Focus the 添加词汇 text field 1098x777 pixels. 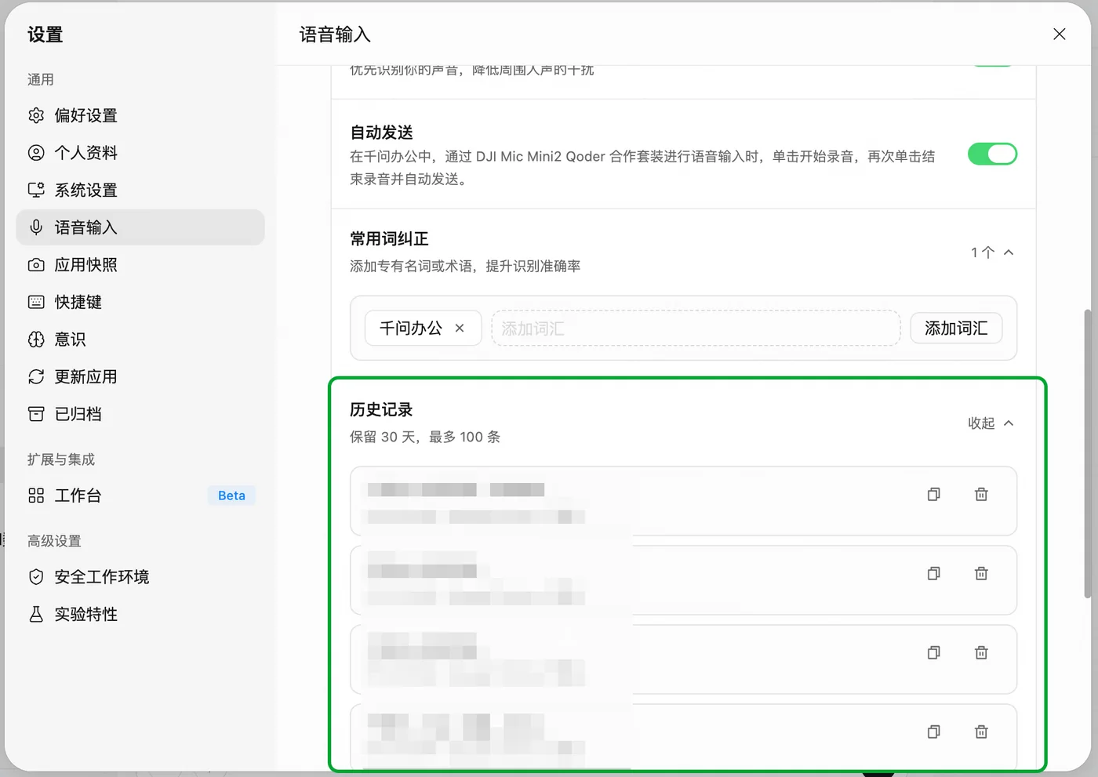(696, 329)
